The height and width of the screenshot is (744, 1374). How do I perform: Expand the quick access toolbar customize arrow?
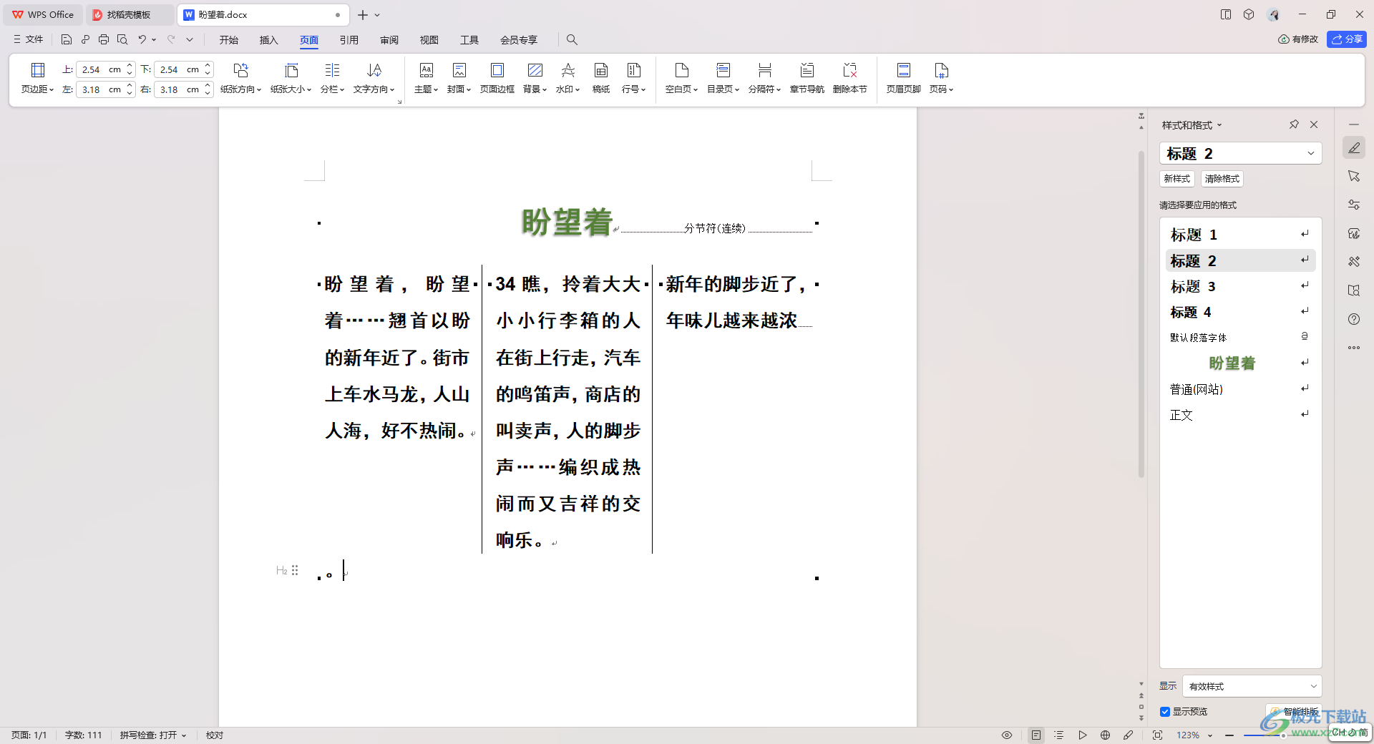[x=190, y=39]
